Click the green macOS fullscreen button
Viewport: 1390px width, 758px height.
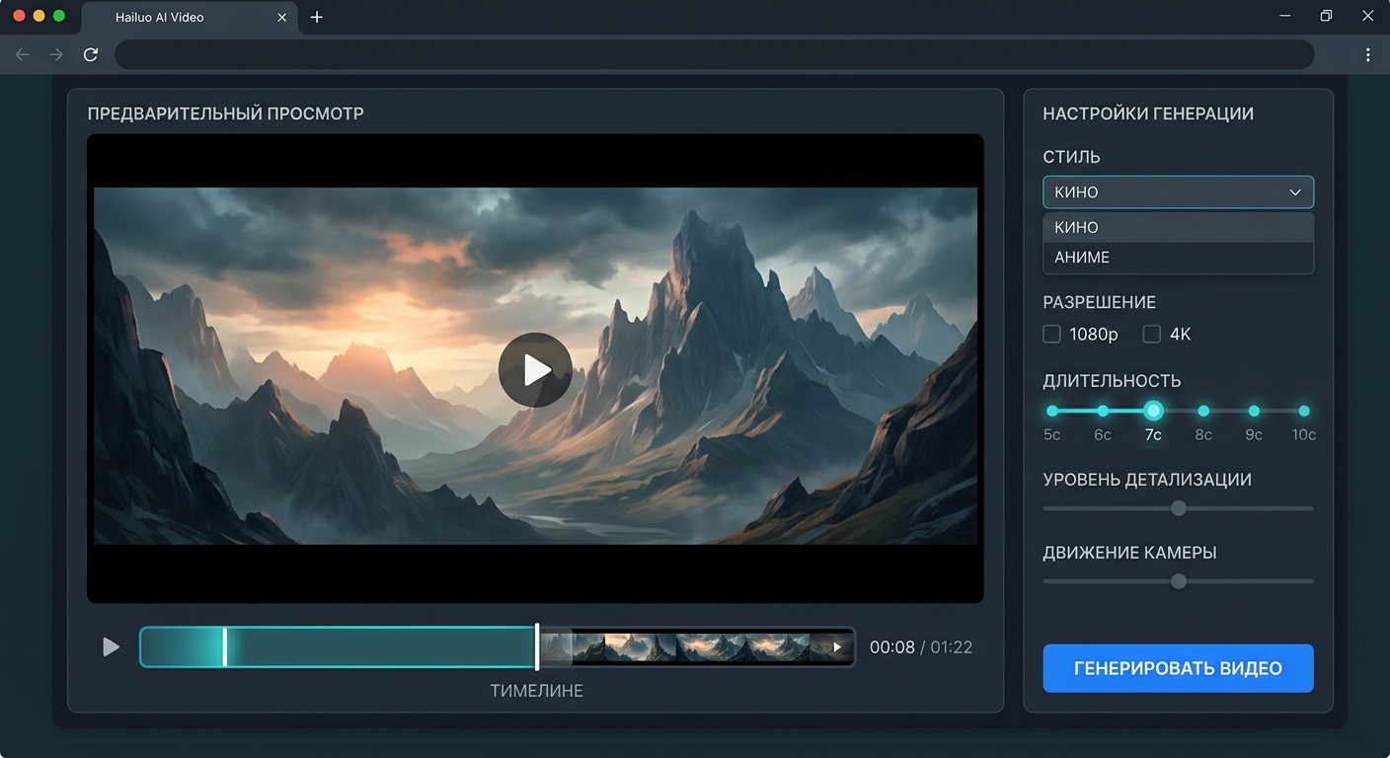click(59, 16)
